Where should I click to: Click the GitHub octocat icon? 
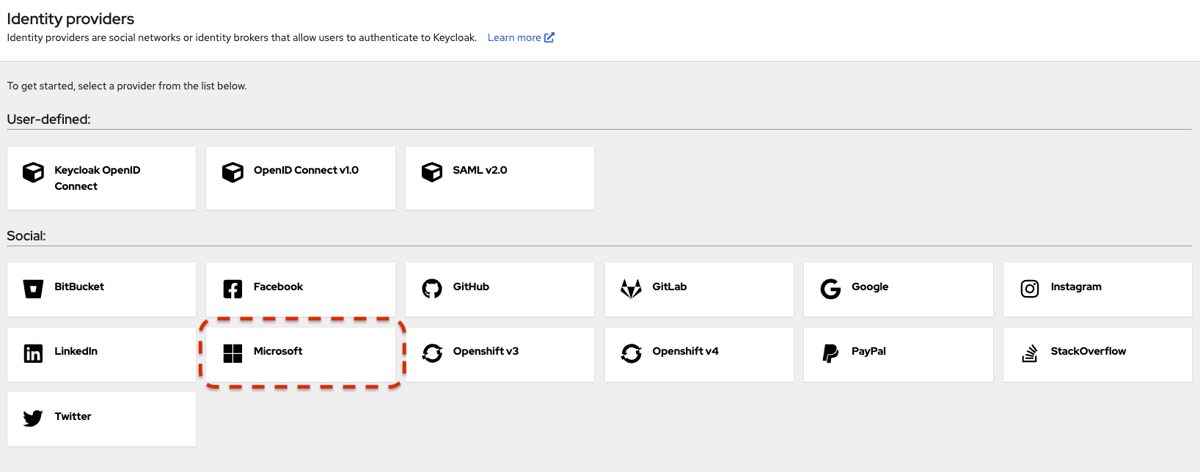click(x=432, y=289)
